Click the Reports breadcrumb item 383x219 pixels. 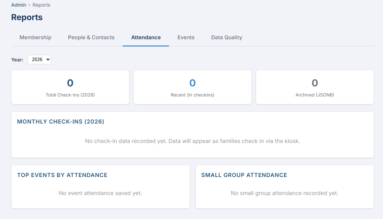coord(41,5)
